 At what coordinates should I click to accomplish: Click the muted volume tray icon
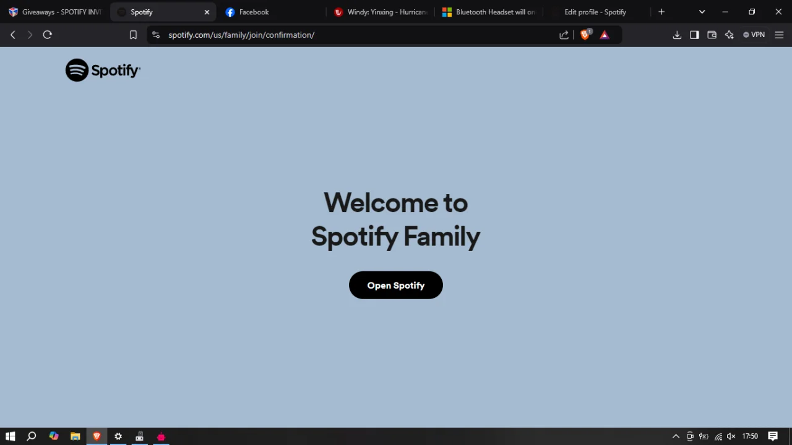tap(731, 436)
